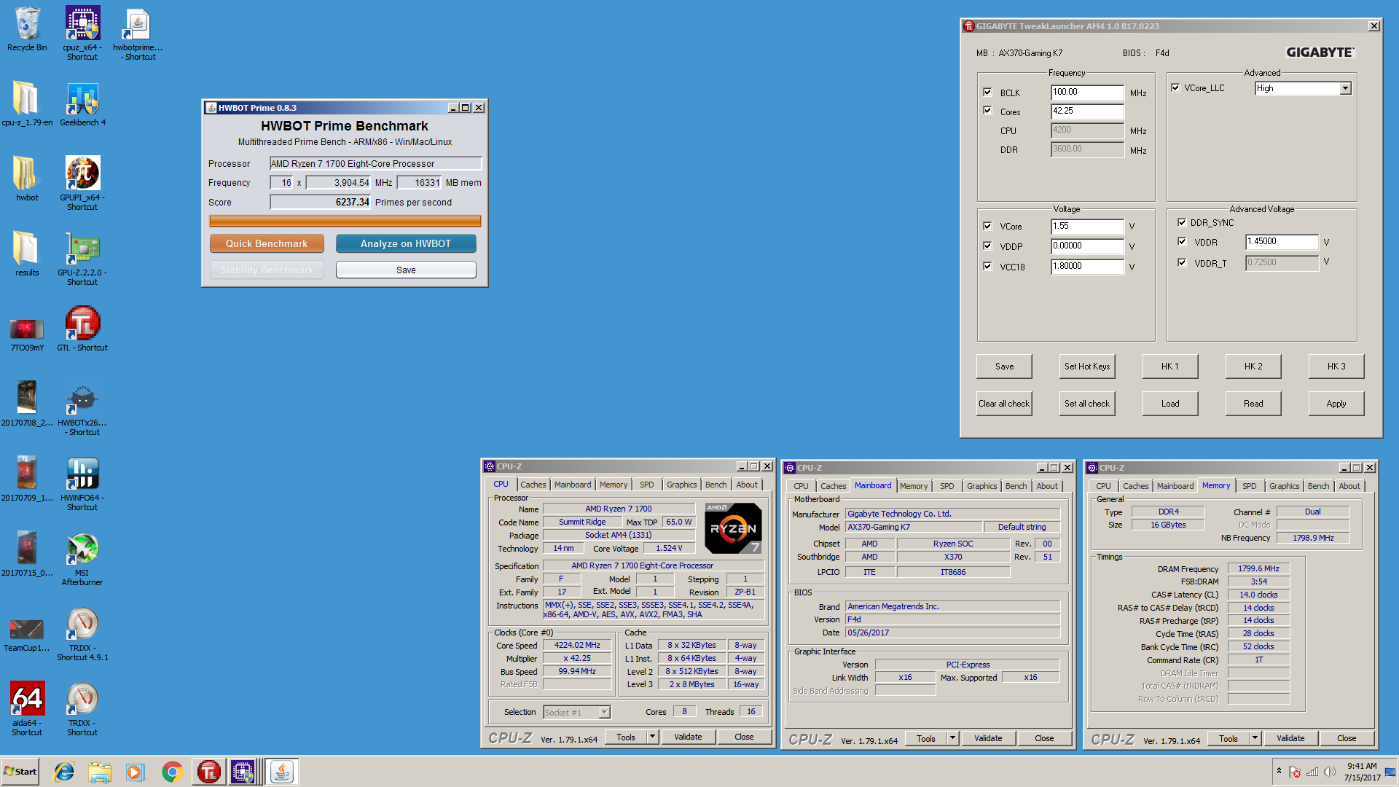Screen dimensions: 1399x787
Task: Click the volume icon in system tray
Action: [x=1329, y=772]
